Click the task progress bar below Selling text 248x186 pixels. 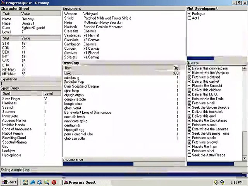point(124,175)
